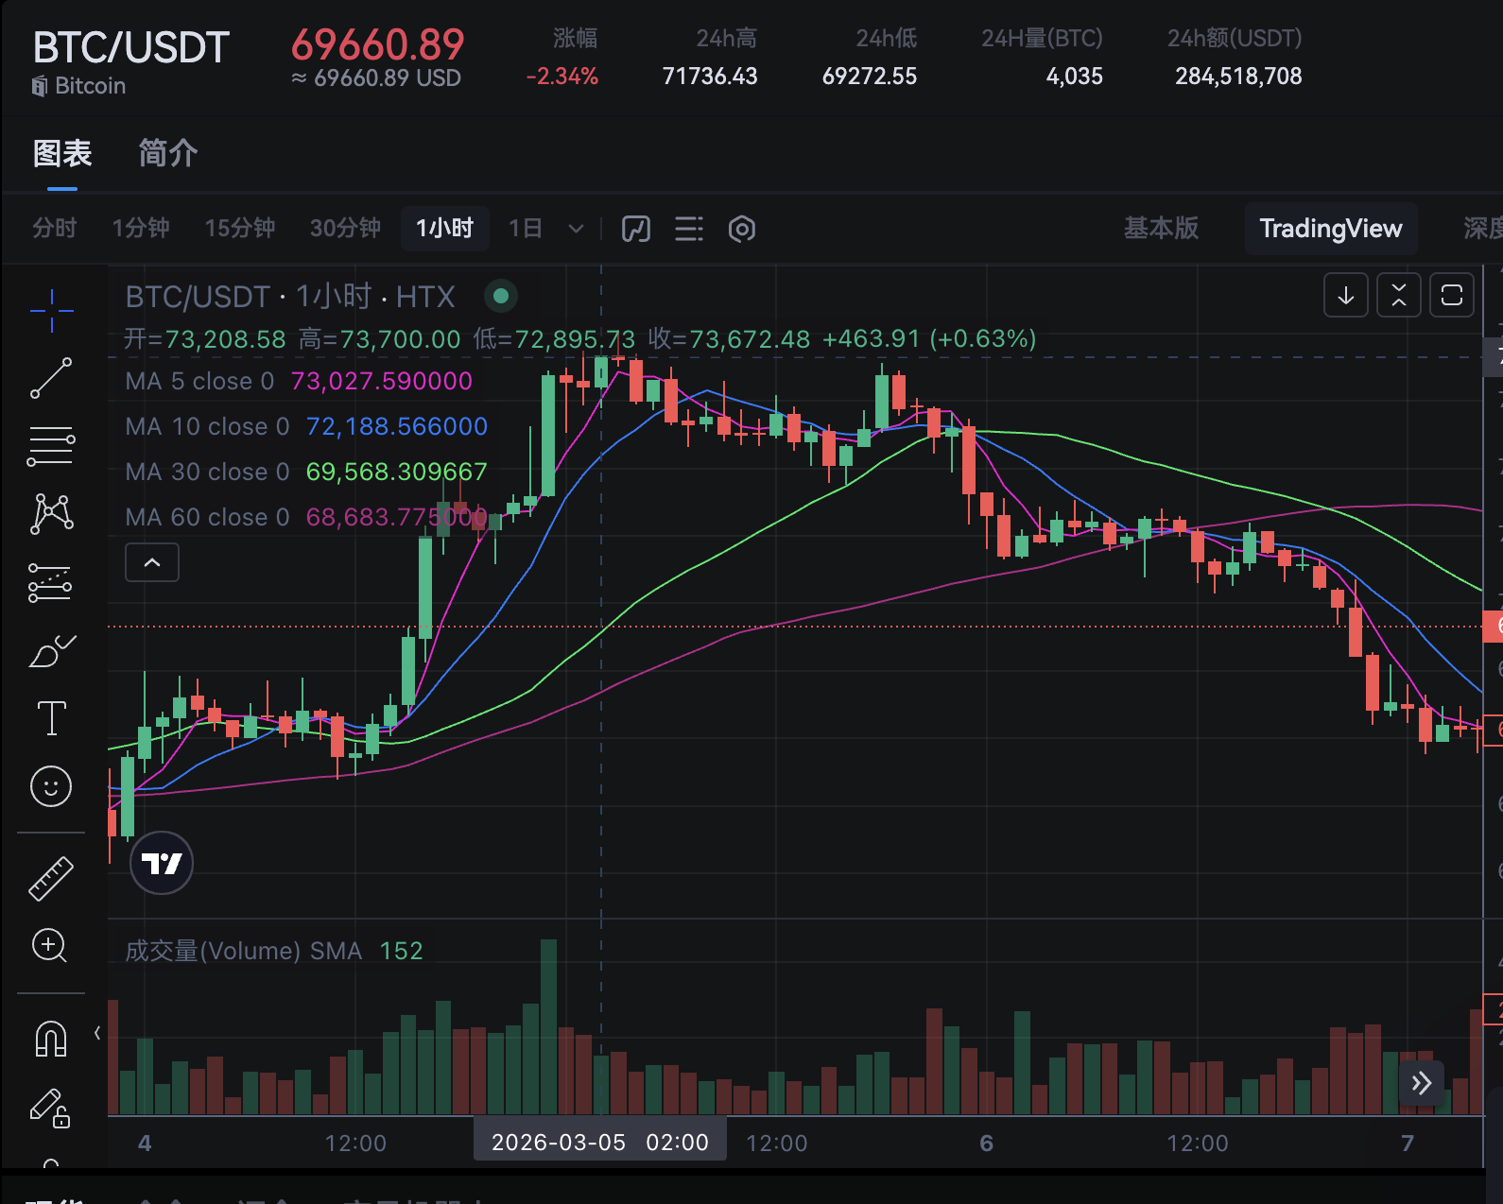Image resolution: width=1503 pixels, height=1204 pixels.
Task: Collapse the drawing toolbar side arrow
Action: 97,1033
